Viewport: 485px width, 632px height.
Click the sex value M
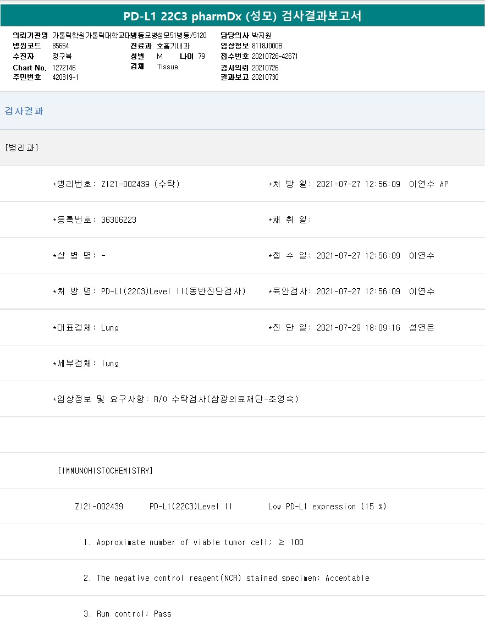pos(159,57)
